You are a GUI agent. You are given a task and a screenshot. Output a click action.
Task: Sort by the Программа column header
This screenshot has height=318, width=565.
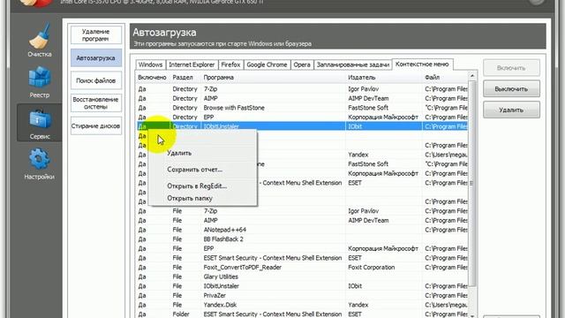pyautogui.click(x=273, y=77)
